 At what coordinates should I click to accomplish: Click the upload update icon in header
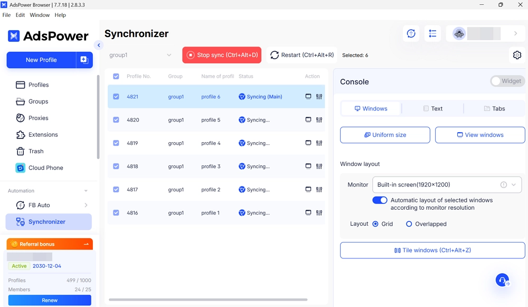pos(411,34)
